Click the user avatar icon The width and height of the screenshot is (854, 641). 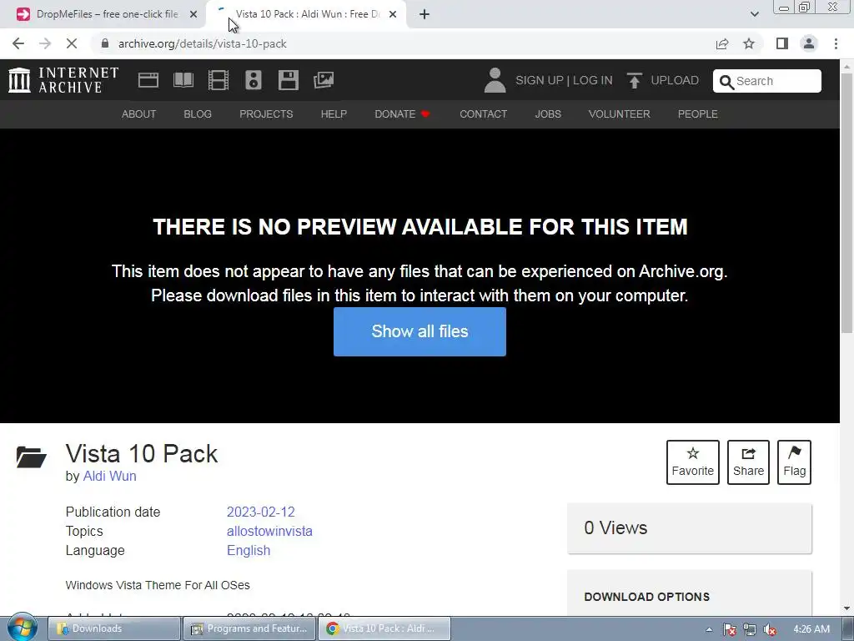coord(495,80)
